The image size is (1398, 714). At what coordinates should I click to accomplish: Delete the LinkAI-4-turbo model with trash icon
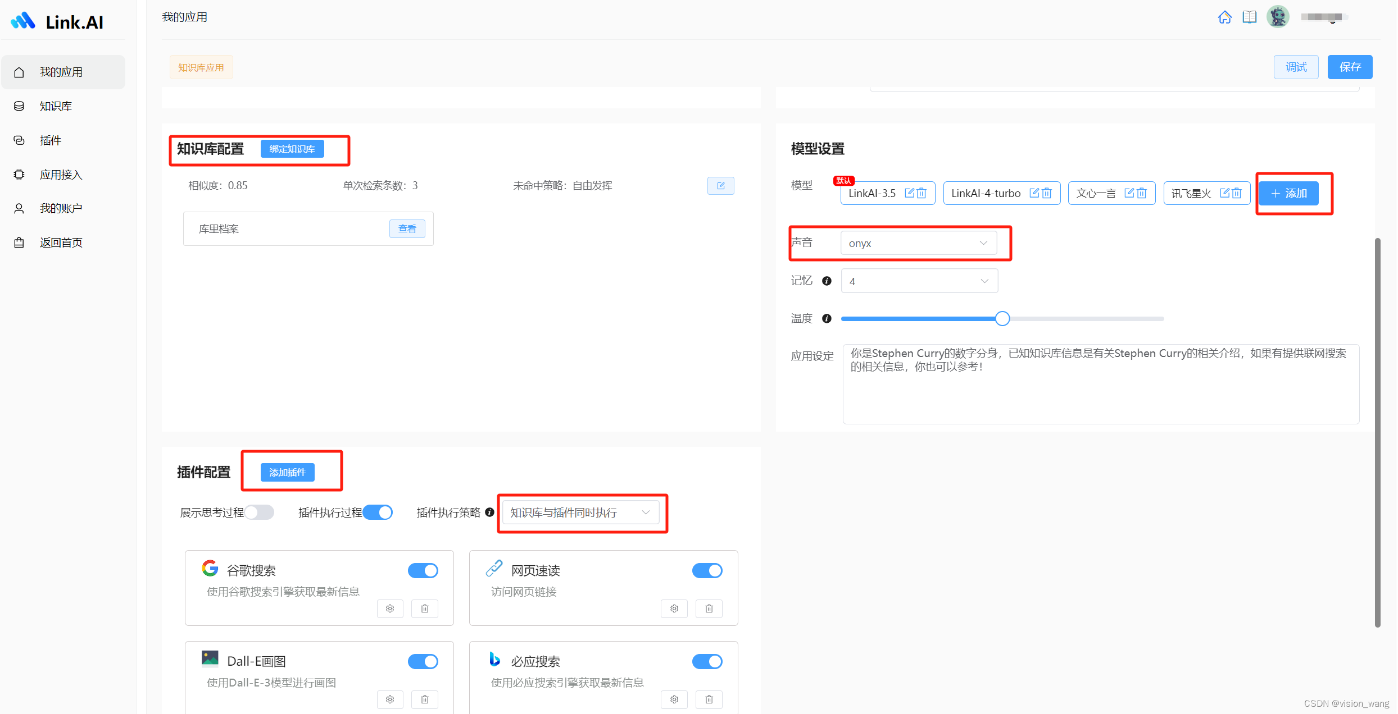[x=1047, y=193]
